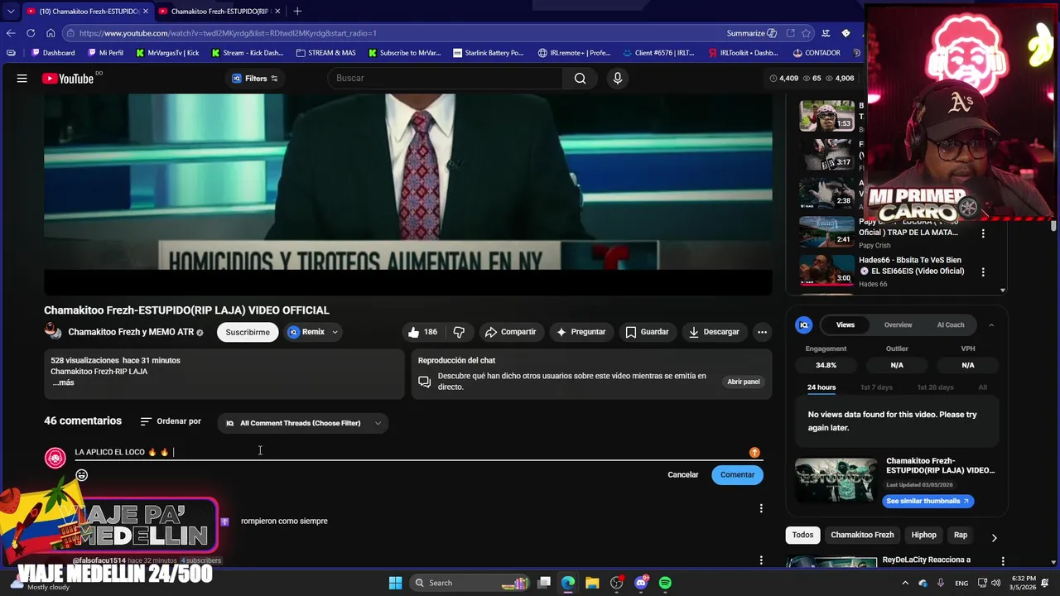Open options for the "rompieron como siempre" comment
Image resolution: width=1060 pixels, height=596 pixels.
[761, 508]
